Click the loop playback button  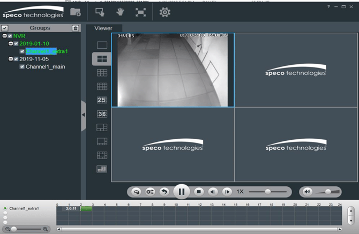point(136,192)
